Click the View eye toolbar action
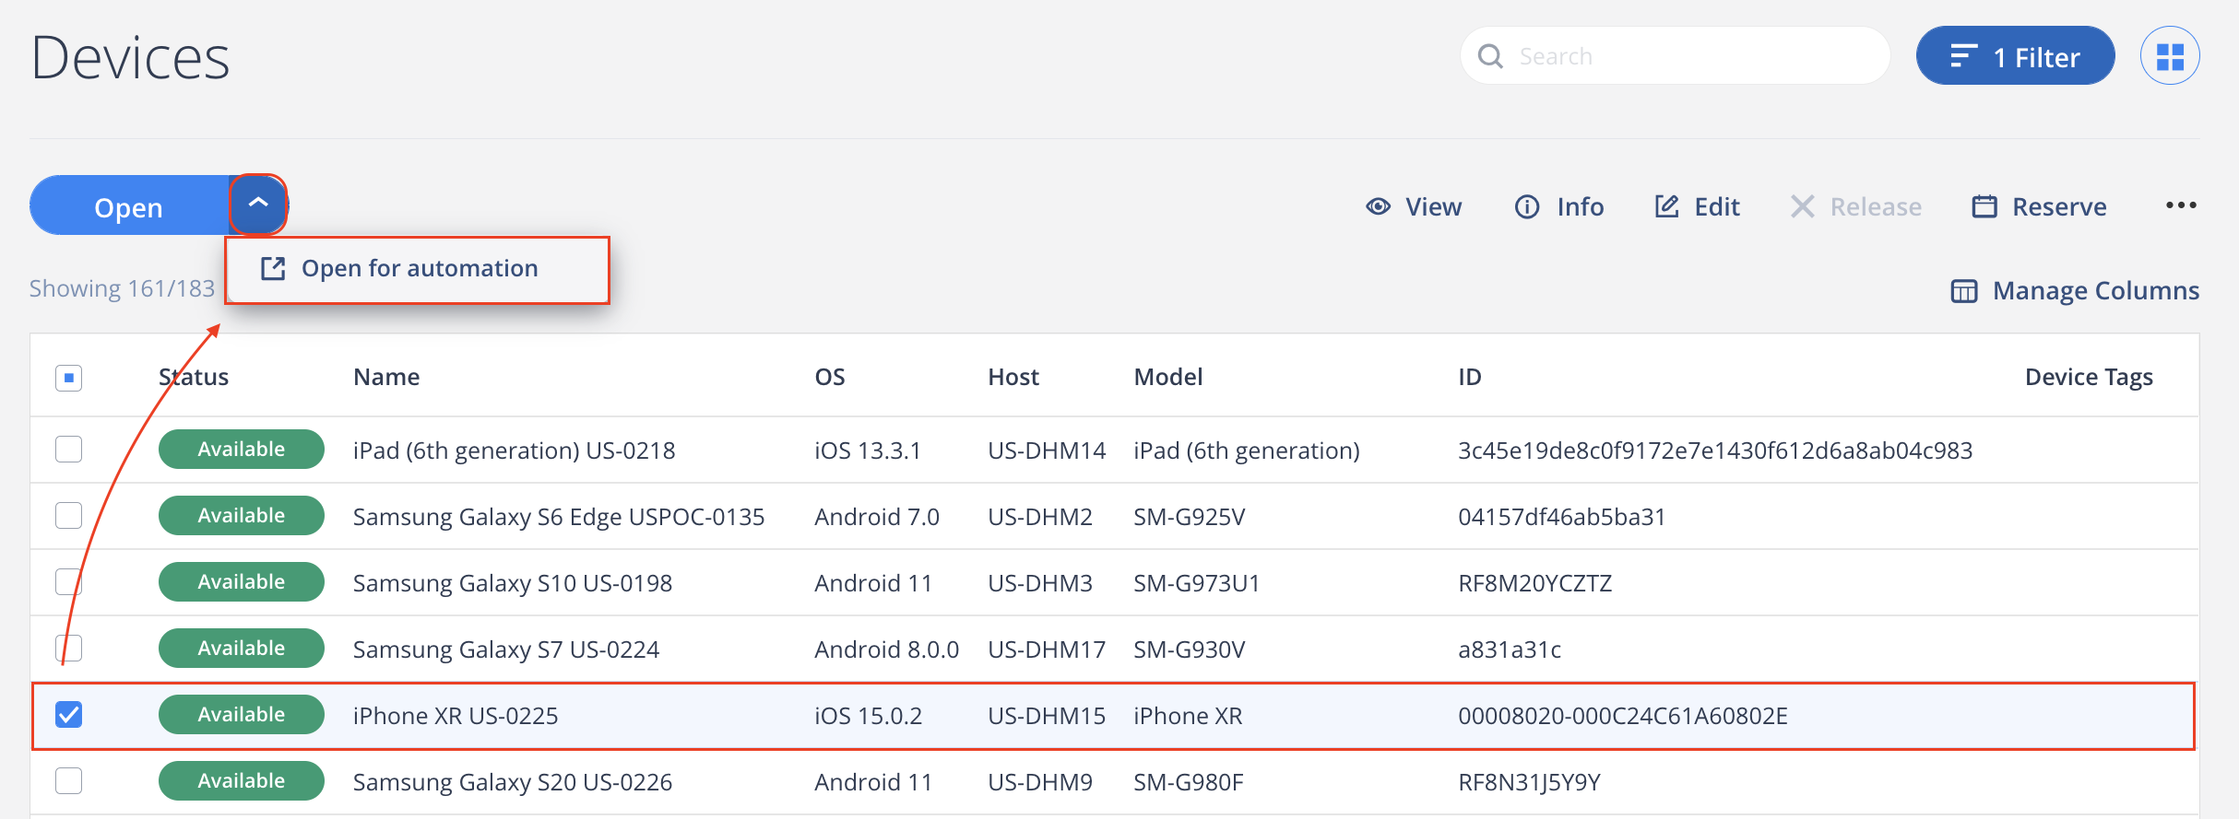This screenshot has width=2239, height=819. pos(1414,206)
